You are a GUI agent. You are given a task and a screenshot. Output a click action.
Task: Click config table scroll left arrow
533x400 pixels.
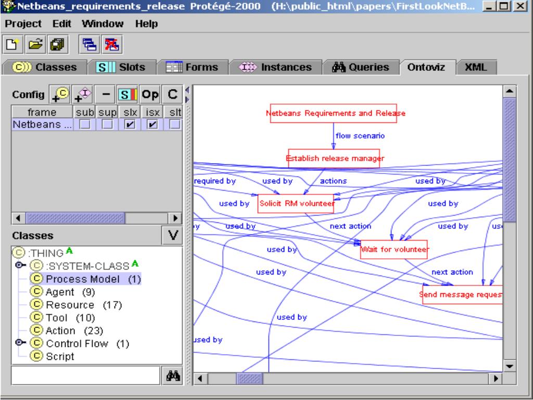[18, 218]
